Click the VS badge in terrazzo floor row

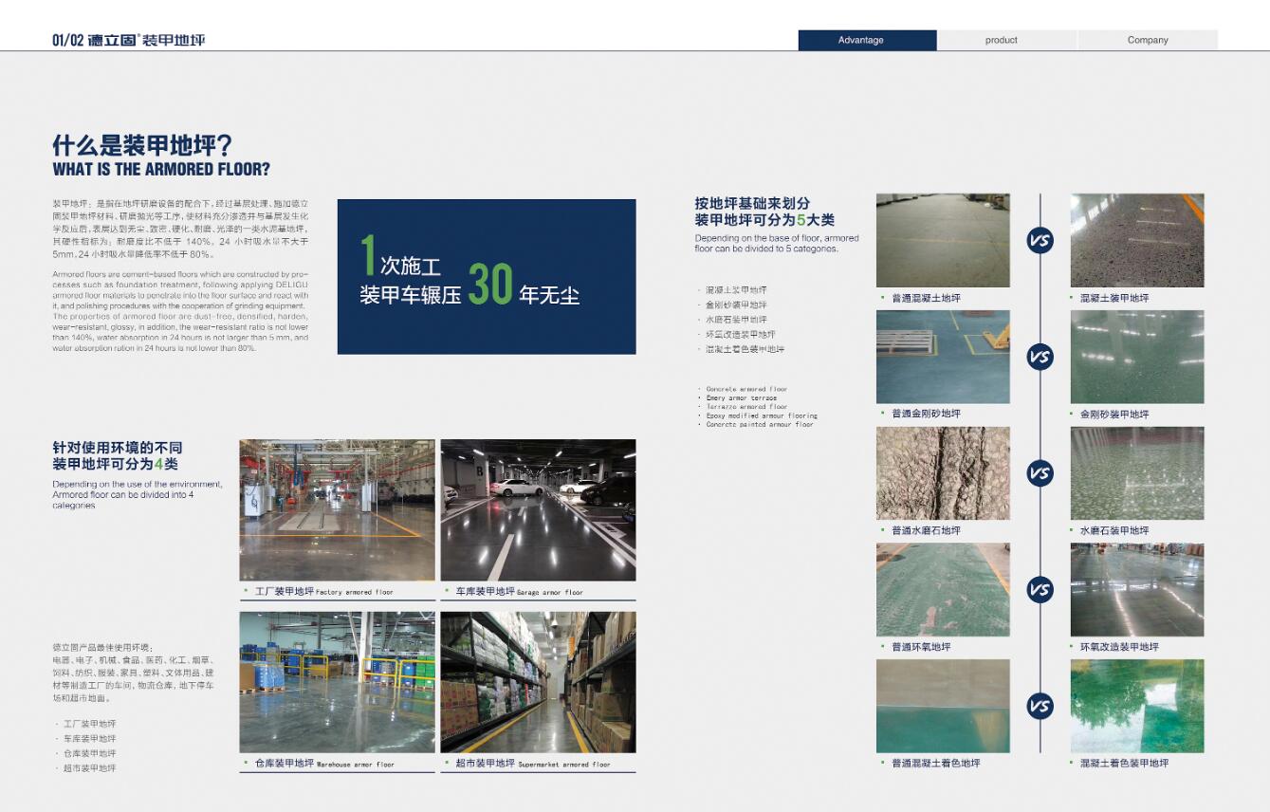tap(1040, 473)
